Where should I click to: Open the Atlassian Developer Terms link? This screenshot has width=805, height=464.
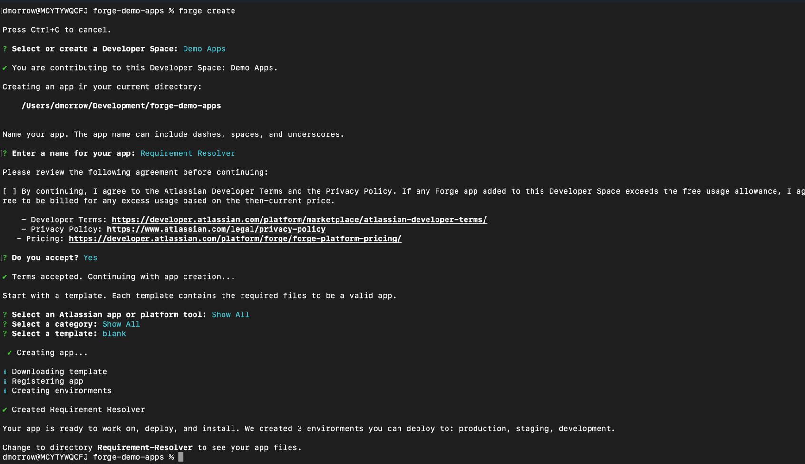[299, 219]
